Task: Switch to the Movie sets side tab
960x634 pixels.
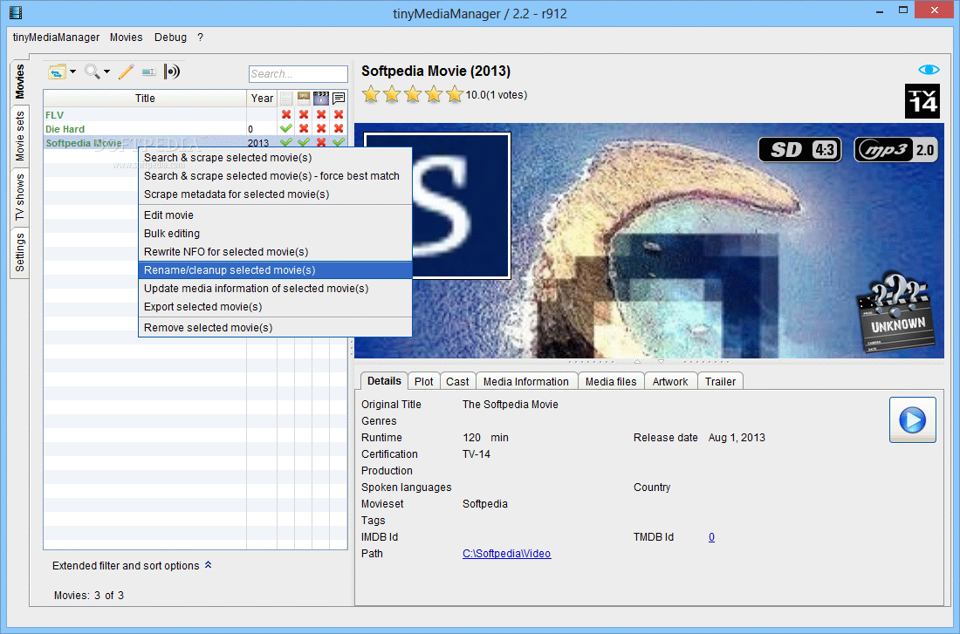Action: [x=19, y=136]
